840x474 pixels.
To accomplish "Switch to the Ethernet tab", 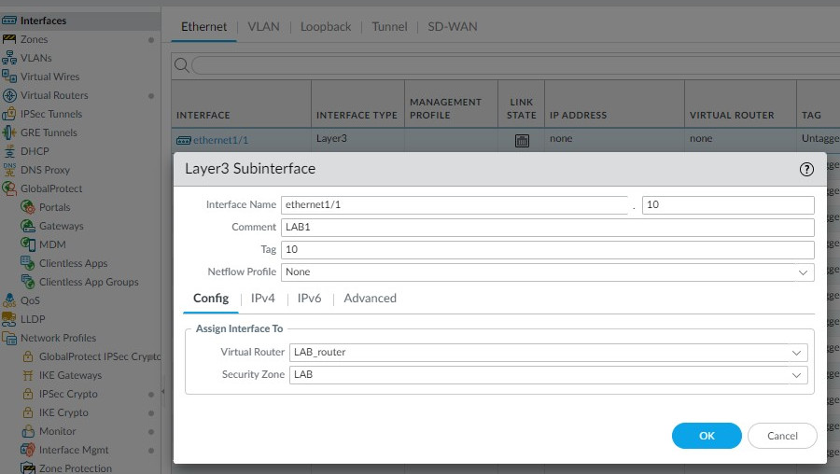I will pyautogui.click(x=203, y=27).
